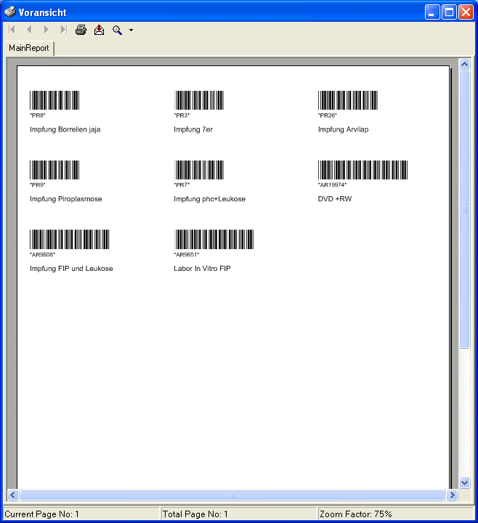Click 'Total Page No: 1' status entry
The width and height of the screenshot is (478, 523).
[238, 514]
